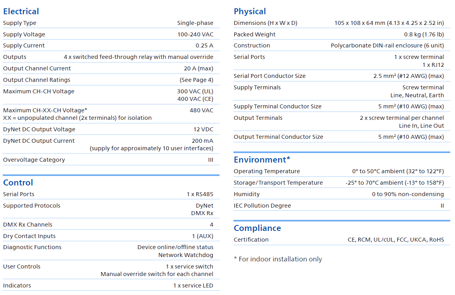The height and width of the screenshot is (295, 455).
Task: Click the Overvoltage Category label
Action: click(34, 160)
